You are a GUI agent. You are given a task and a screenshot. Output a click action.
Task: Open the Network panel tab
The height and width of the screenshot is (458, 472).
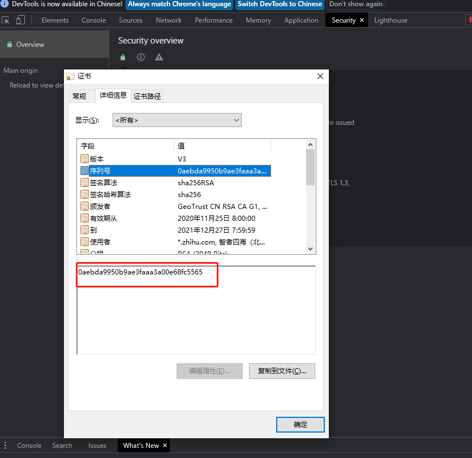pyautogui.click(x=169, y=20)
